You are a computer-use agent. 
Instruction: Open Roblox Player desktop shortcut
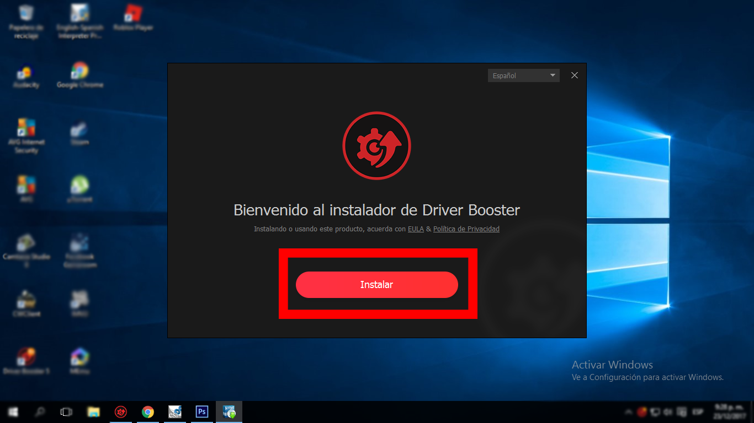coord(133,18)
